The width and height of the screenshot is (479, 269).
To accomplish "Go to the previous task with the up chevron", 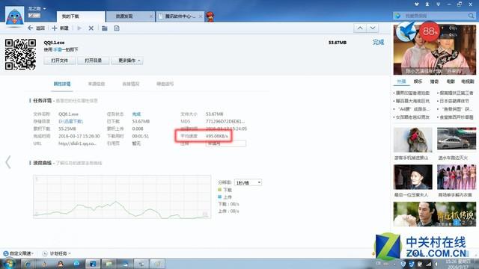I will (x=360, y=28).
